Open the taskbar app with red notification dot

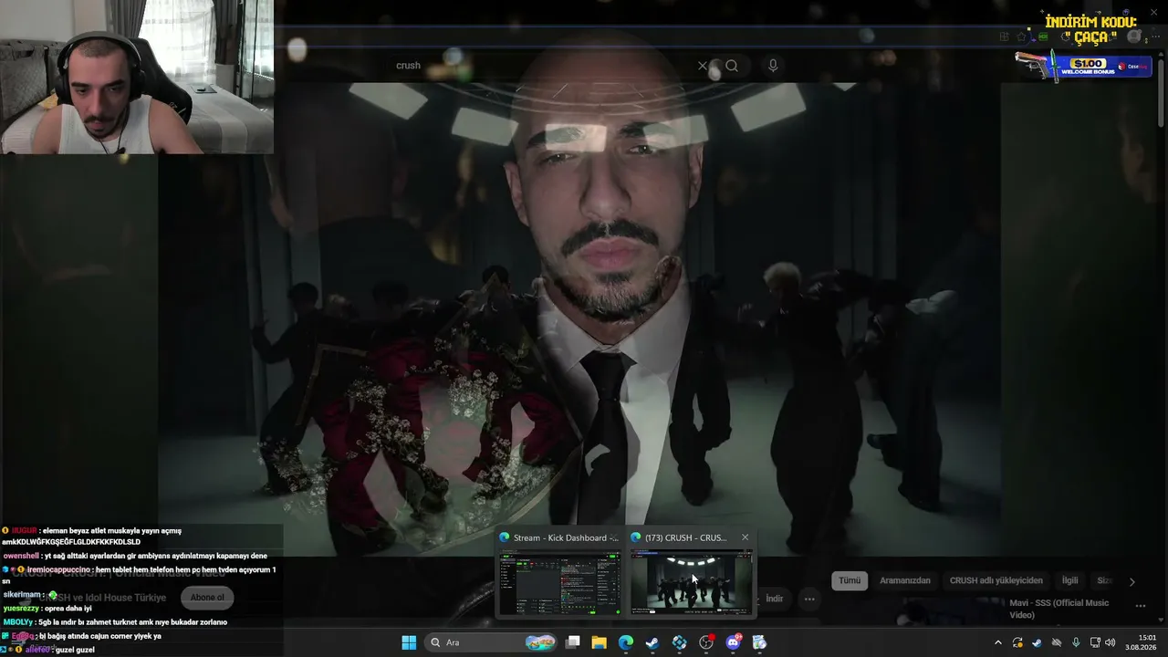click(x=706, y=642)
